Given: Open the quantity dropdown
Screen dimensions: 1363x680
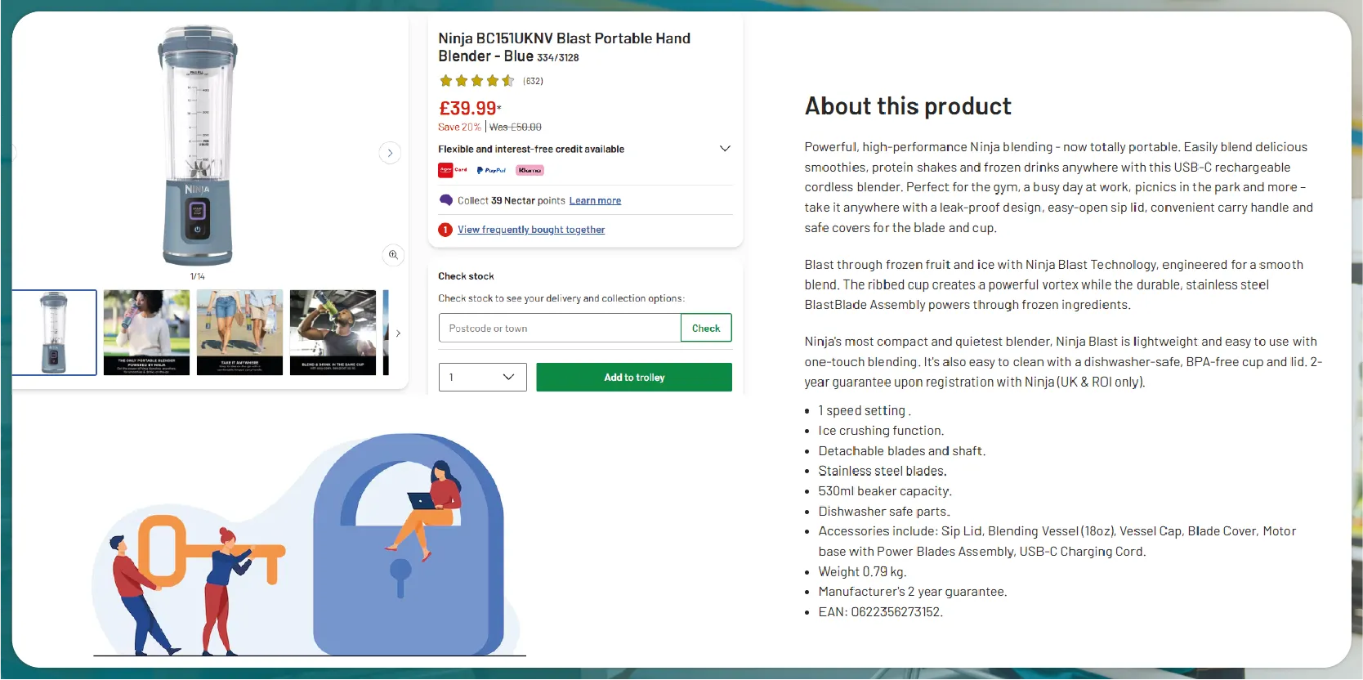Looking at the screenshot, I should pos(483,377).
